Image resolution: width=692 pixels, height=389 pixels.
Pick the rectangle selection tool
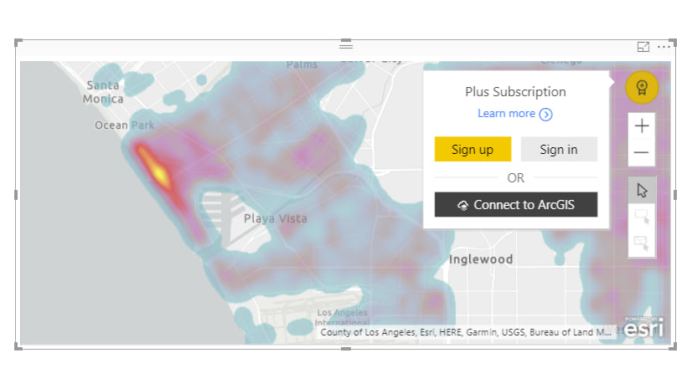(x=642, y=218)
